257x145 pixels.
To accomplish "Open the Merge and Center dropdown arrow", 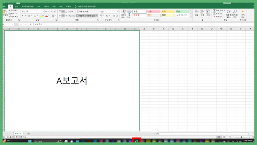I will pyautogui.click(x=97, y=16).
